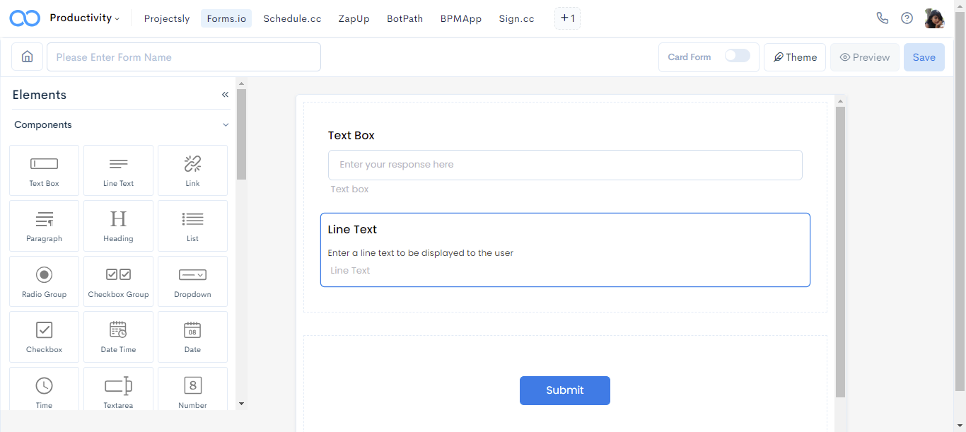Select the Line Text component

(118, 170)
